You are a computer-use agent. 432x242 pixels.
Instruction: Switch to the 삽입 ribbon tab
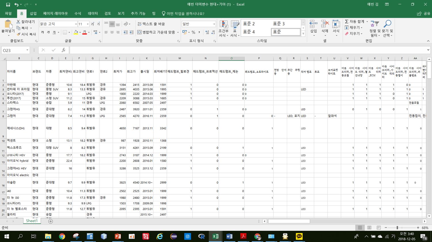point(33,13)
